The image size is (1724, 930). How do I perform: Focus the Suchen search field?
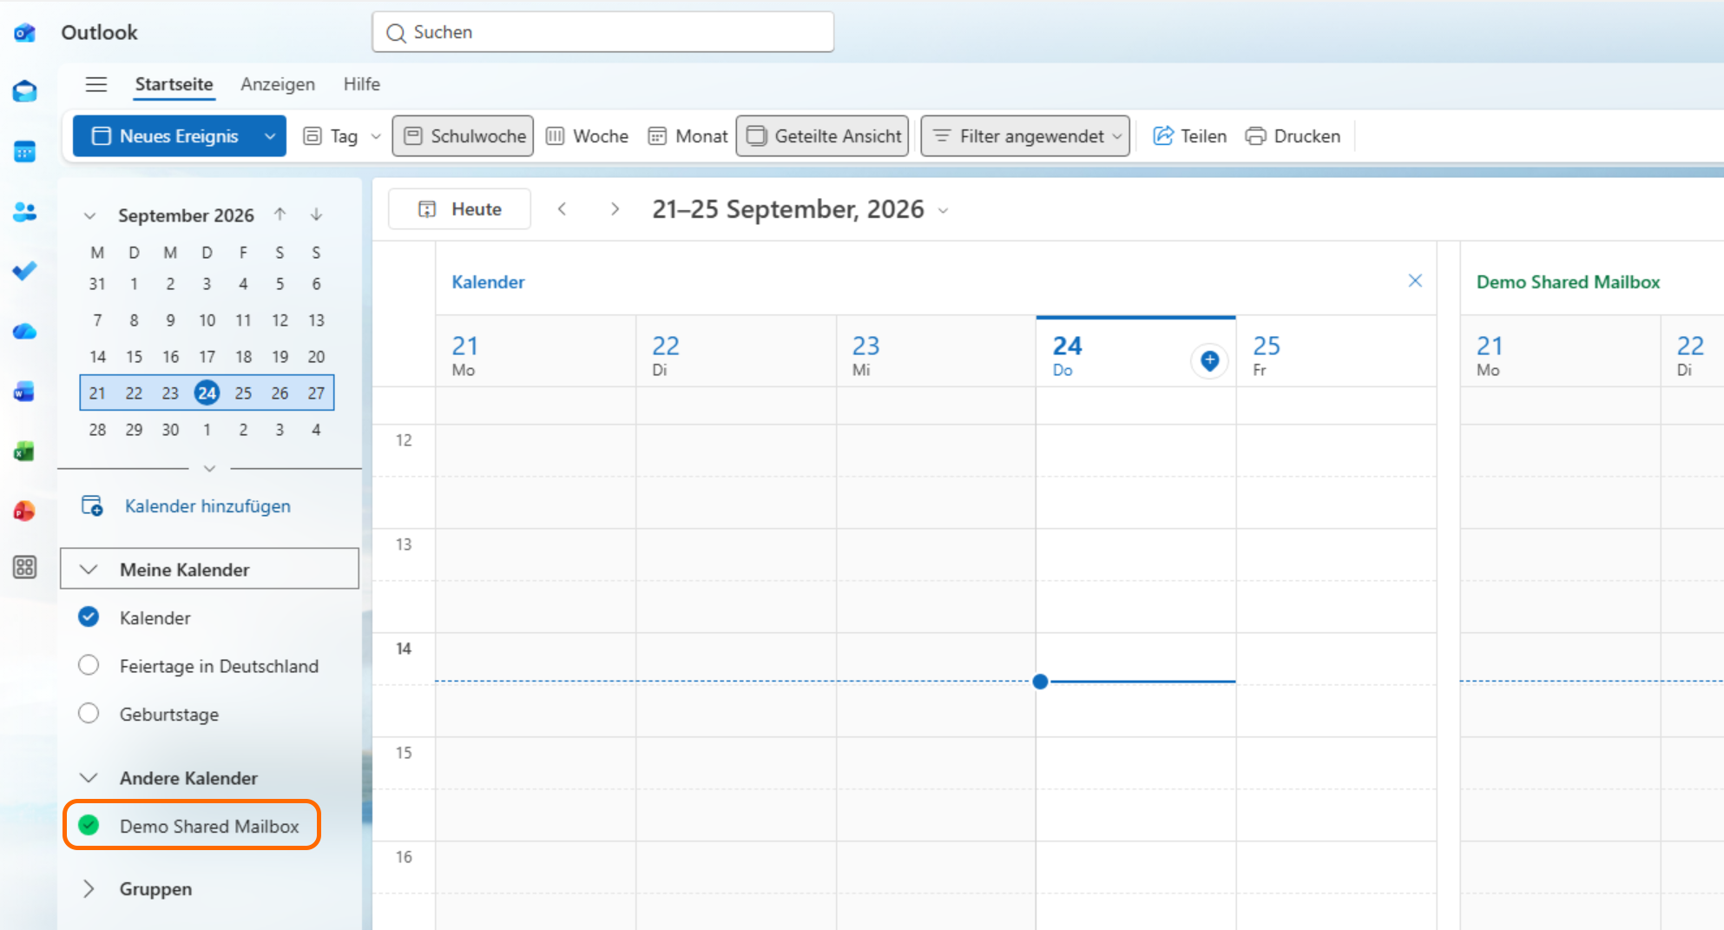[x=603, y=32]
